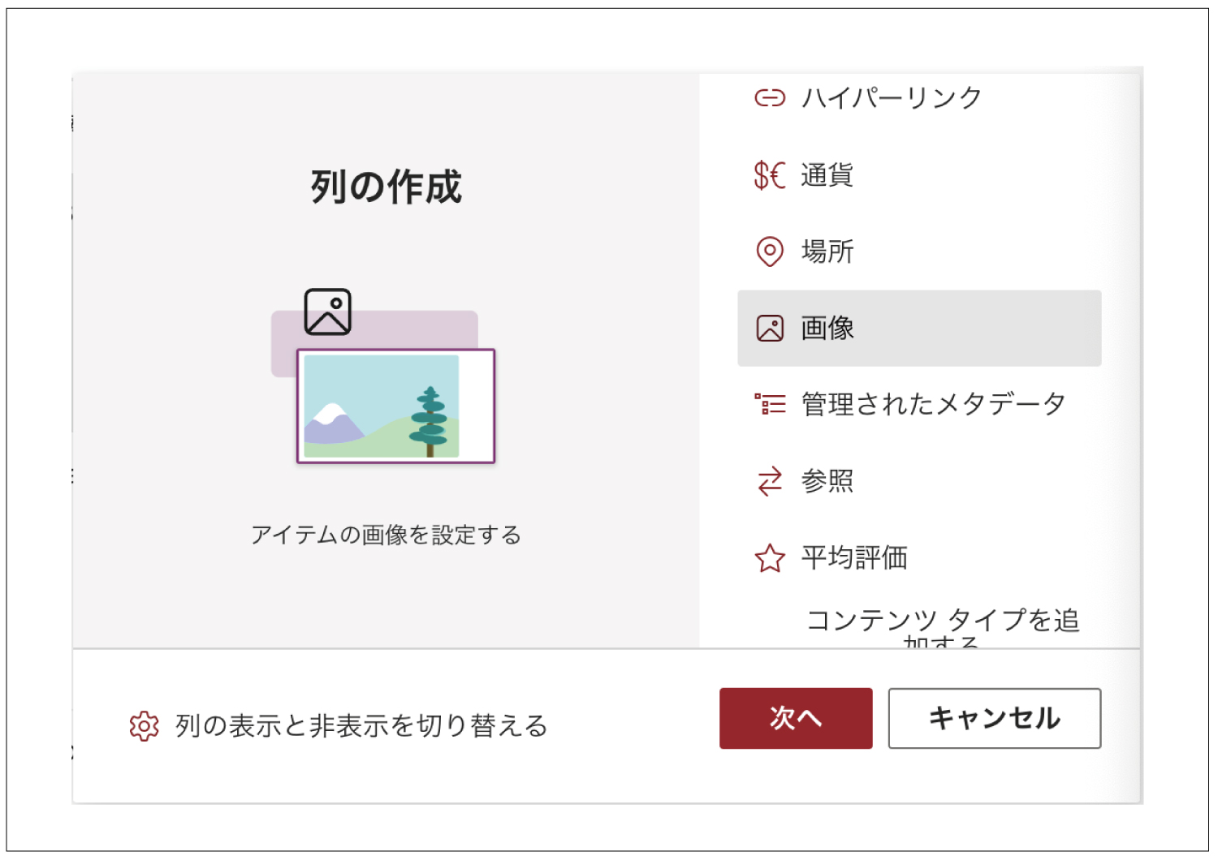This screenshot has width=1218, height=860.
Task: Click the currency $€ icon
Action: pyautogui.click(x=770, y=174)
